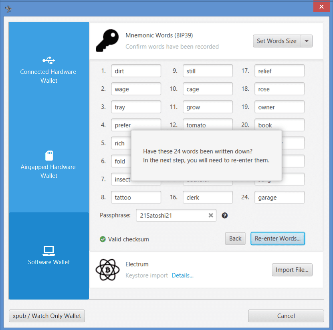
Task: Click the black key Mnemonic Words icon
Action: (x=107, y=41)
